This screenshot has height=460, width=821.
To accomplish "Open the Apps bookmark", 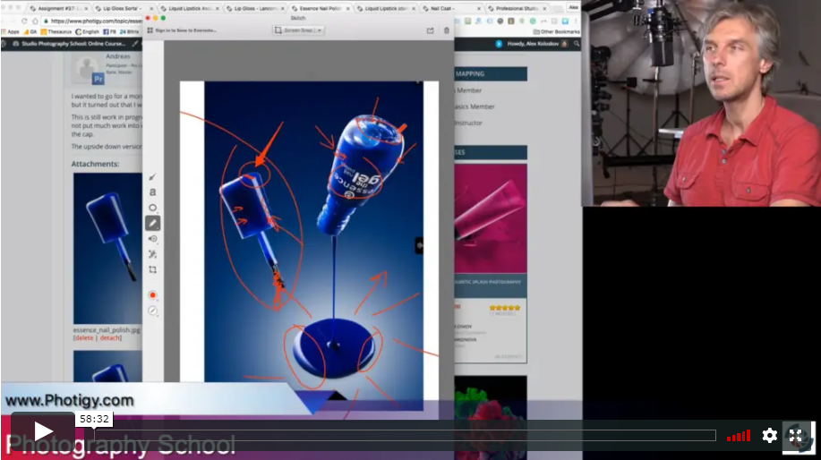I will point(11,32).
